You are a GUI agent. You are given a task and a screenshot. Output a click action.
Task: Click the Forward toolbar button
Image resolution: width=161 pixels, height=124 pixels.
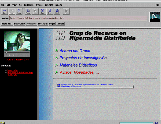(x=12, y=11)
